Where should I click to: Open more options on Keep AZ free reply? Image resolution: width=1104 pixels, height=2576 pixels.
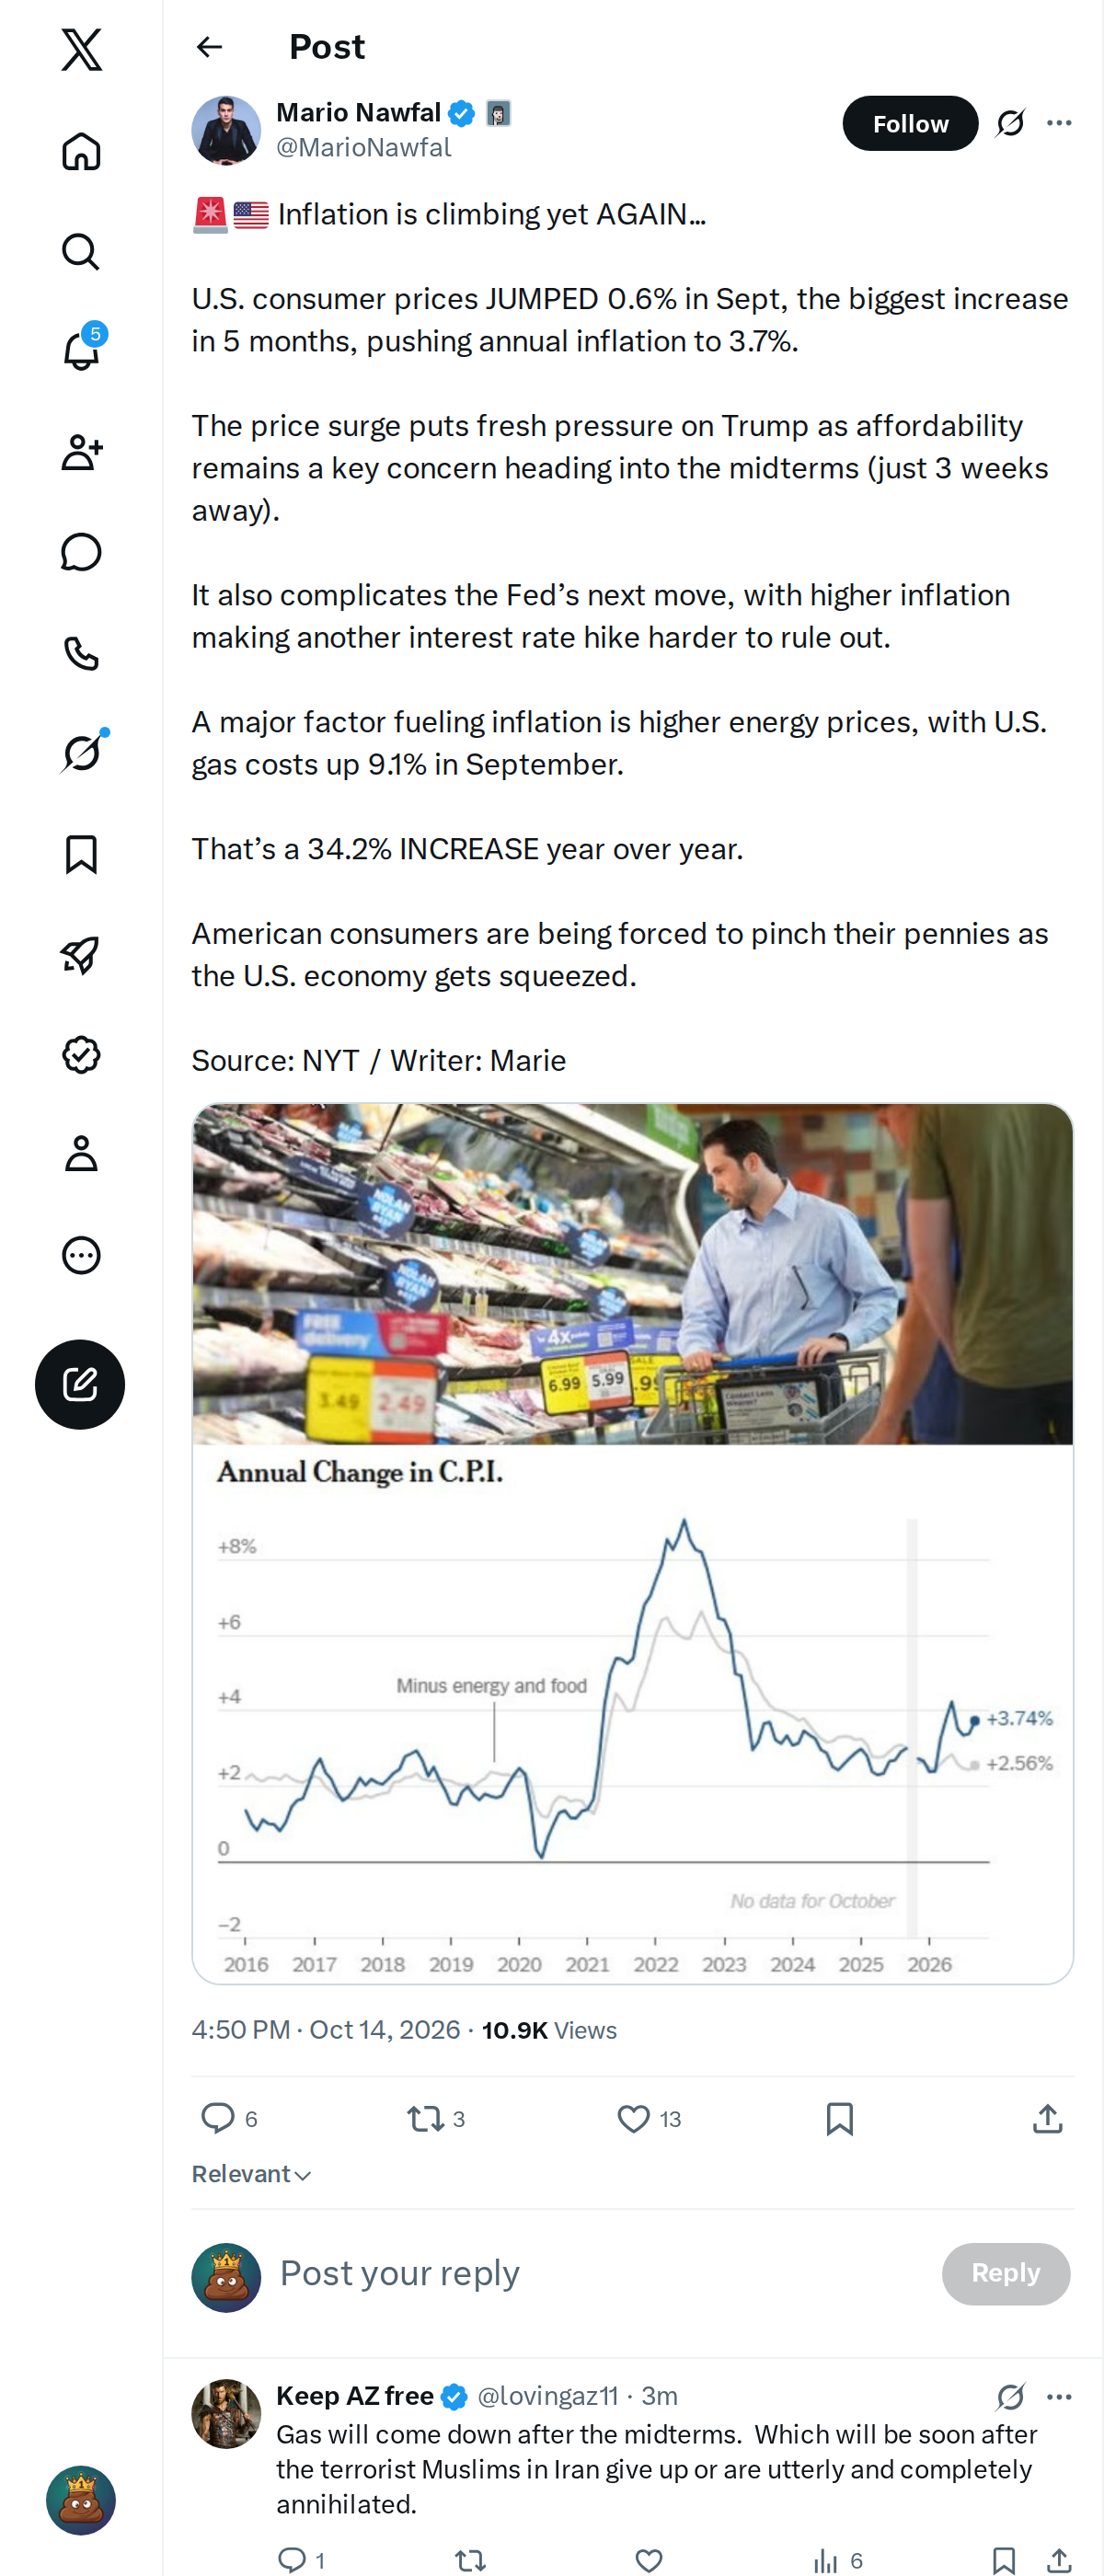1059,2396
